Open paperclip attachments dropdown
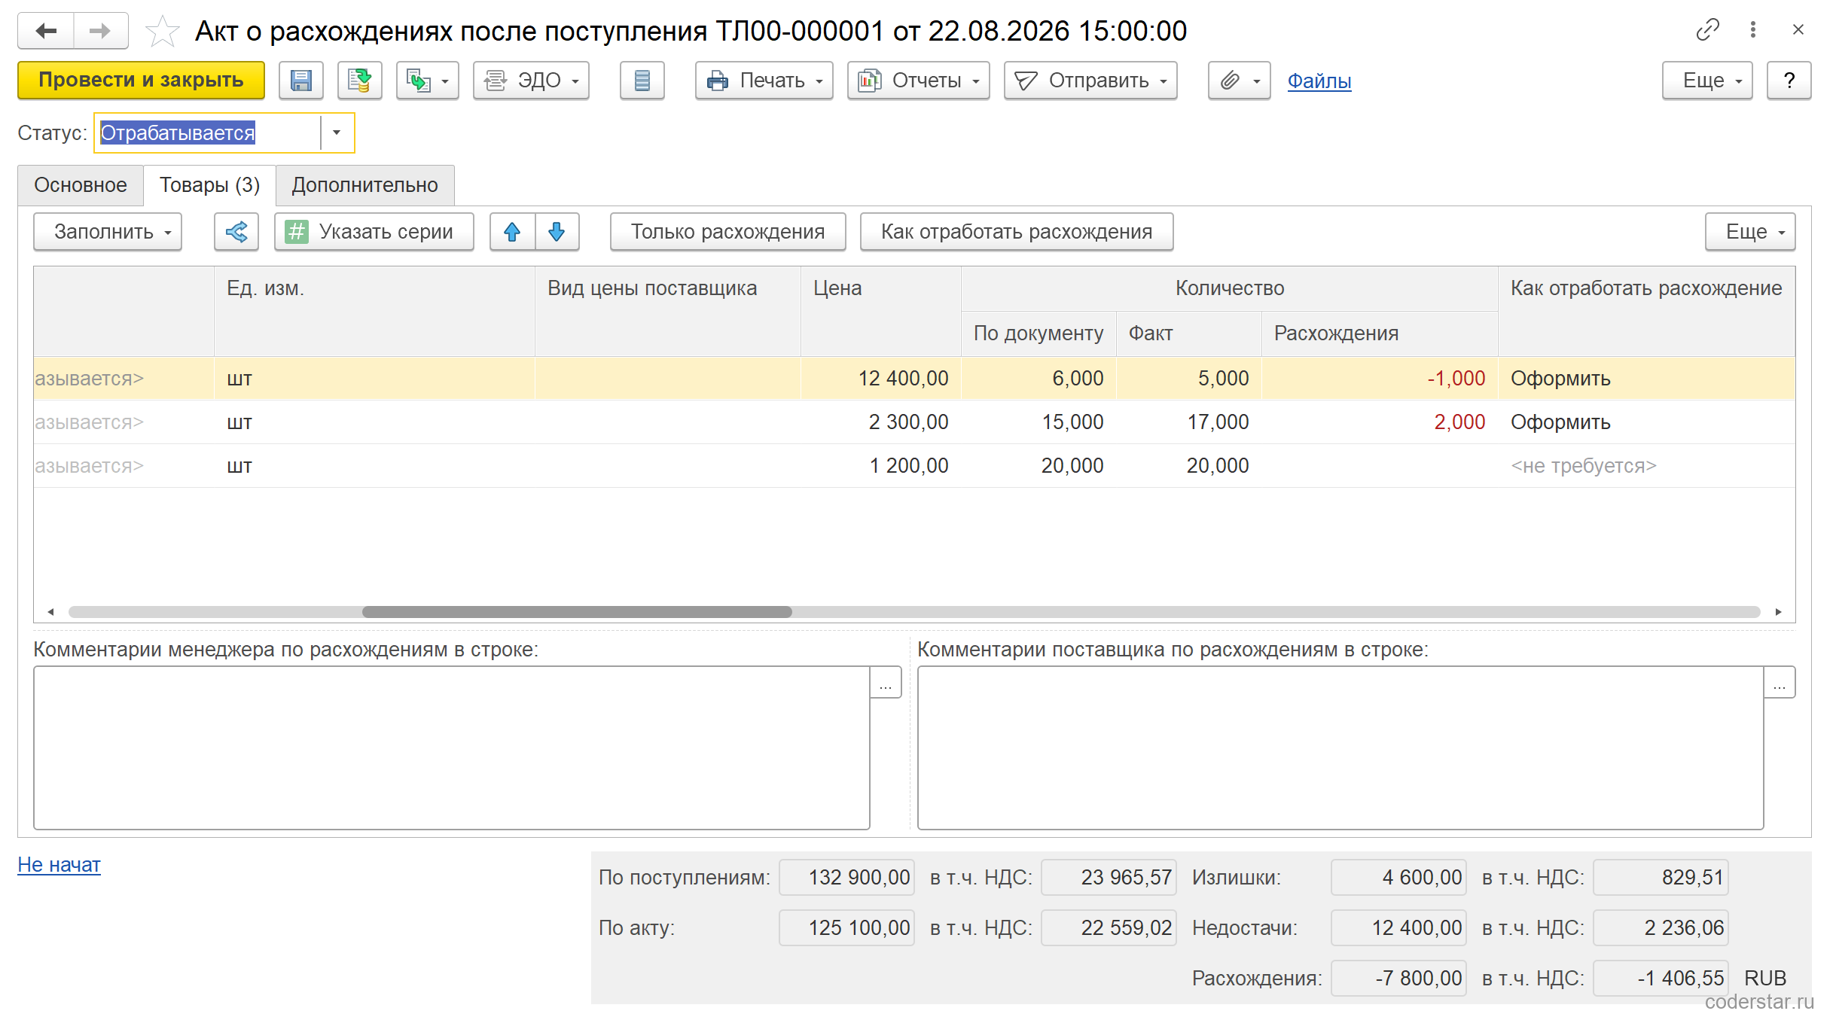Screen dimensions: 1833x1020 pos(1240,81)
